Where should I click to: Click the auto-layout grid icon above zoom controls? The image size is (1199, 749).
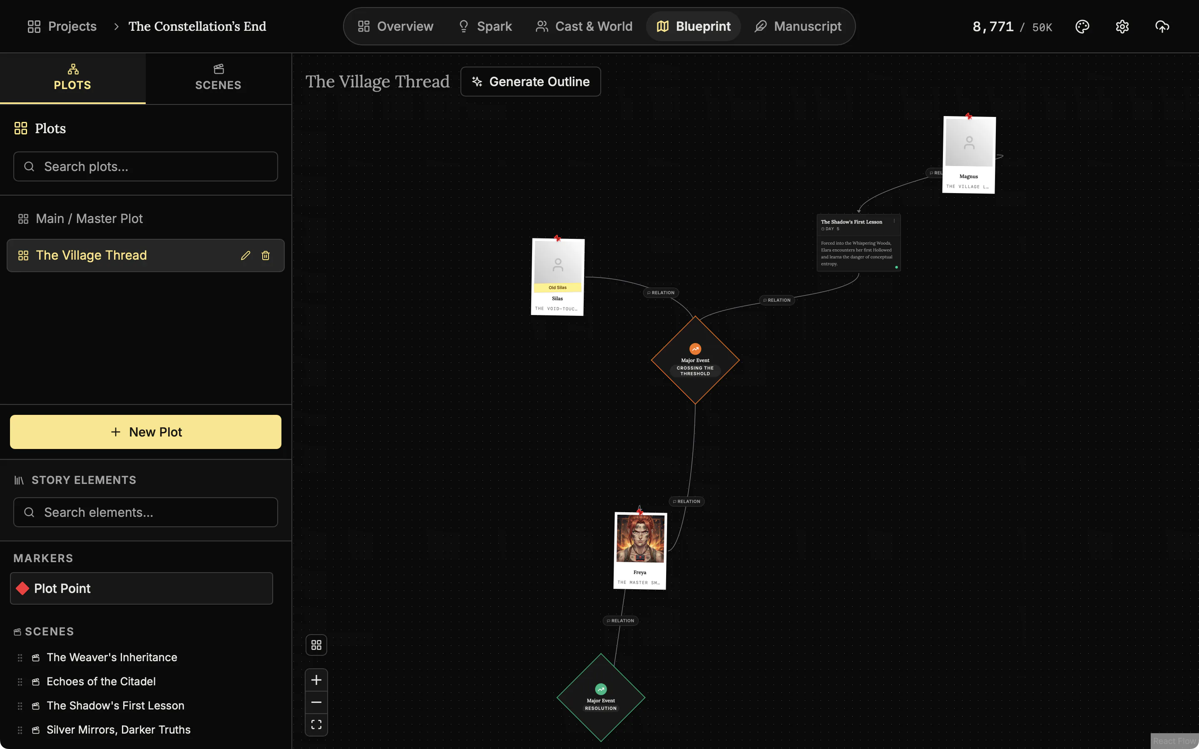pos(316,645)
